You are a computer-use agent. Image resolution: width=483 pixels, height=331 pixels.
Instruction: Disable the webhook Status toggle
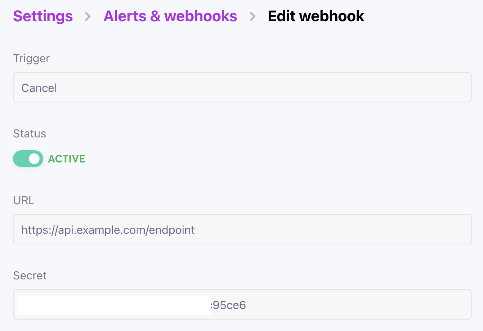point(28,159)
